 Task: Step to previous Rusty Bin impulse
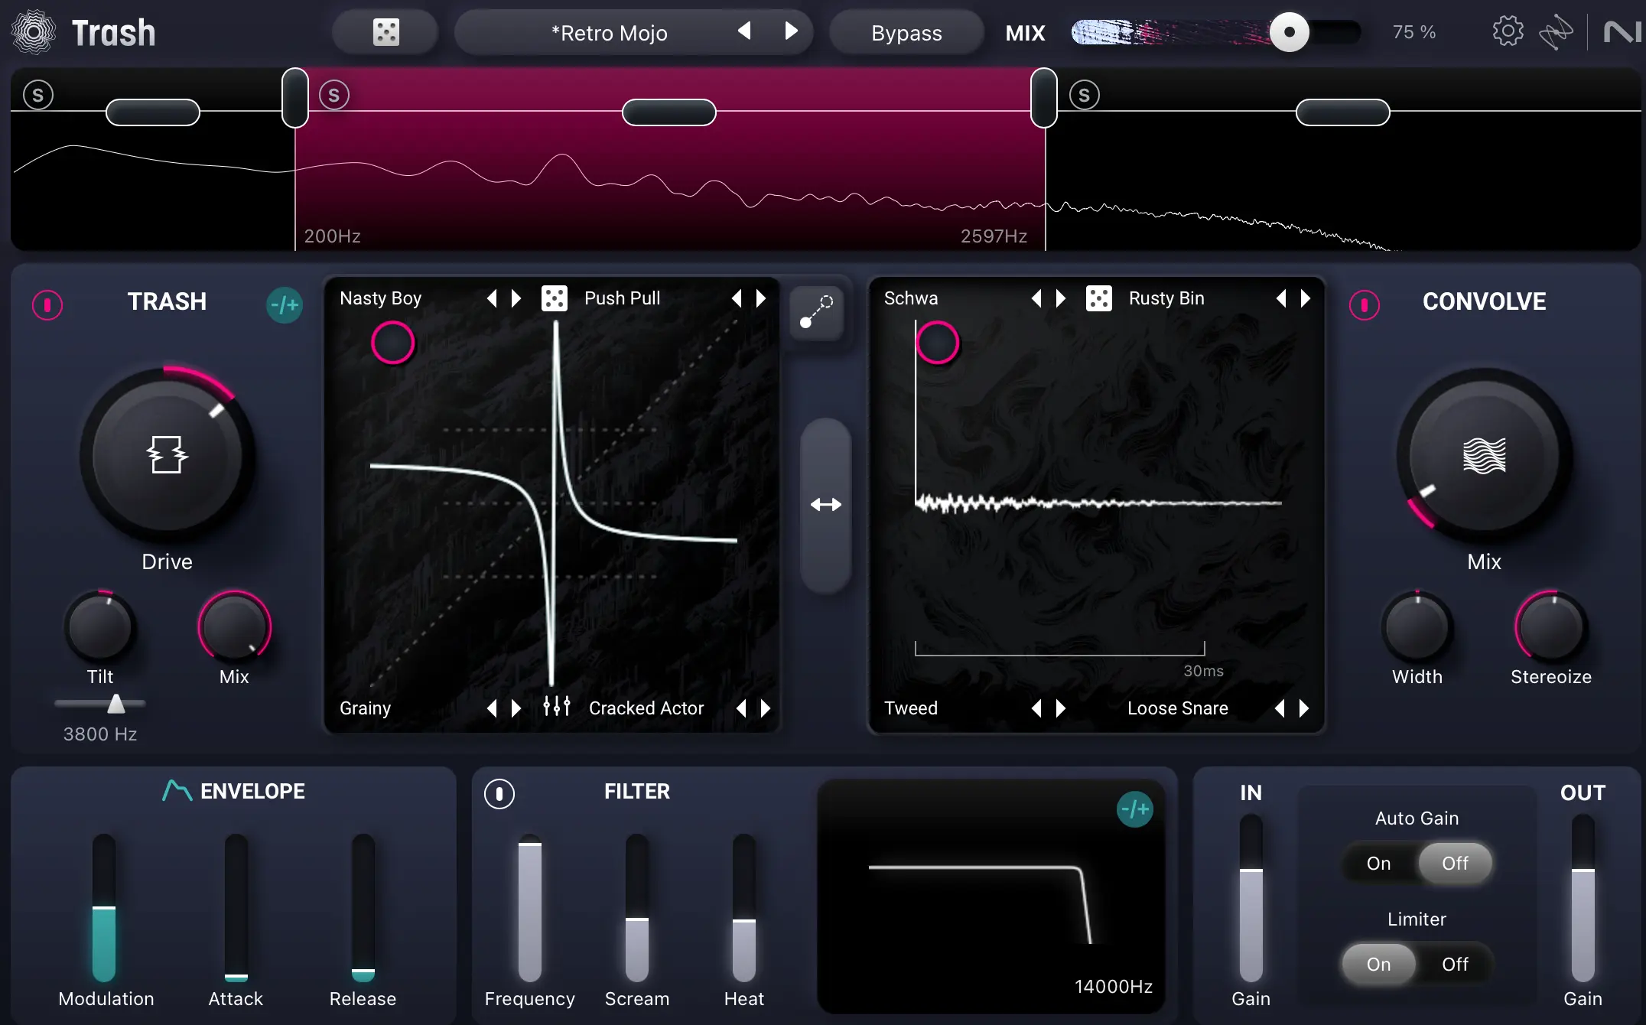(x=1281, y=298)
